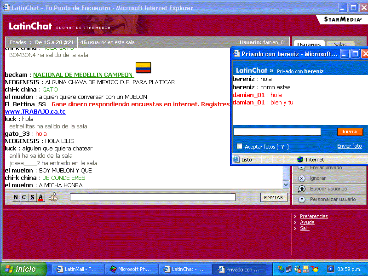Click the Internet zone globe icon
Screen dimensions: 368x276
pyautogui.click(x=300, y=160)
